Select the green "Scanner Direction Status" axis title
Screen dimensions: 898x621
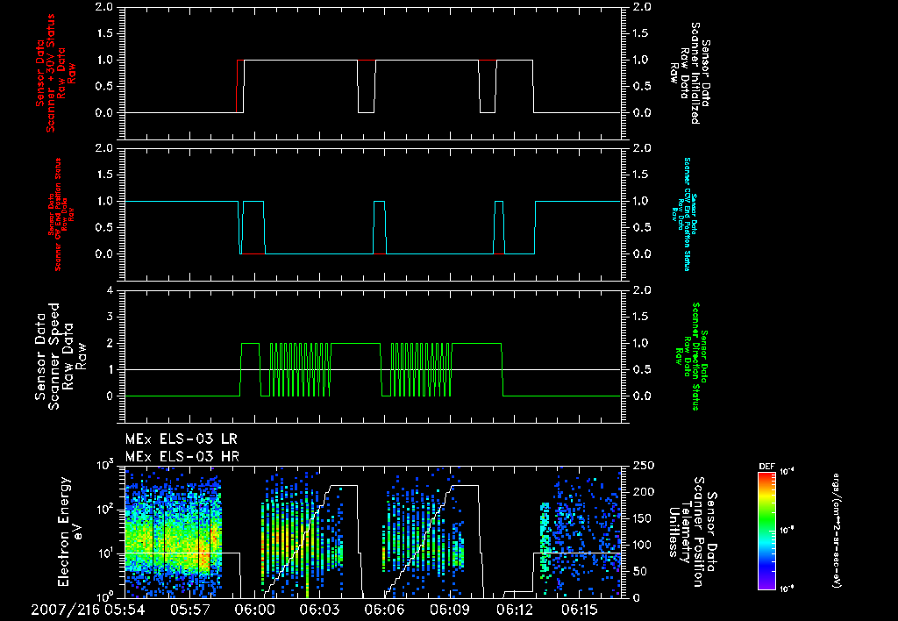[x=695, y=356]
